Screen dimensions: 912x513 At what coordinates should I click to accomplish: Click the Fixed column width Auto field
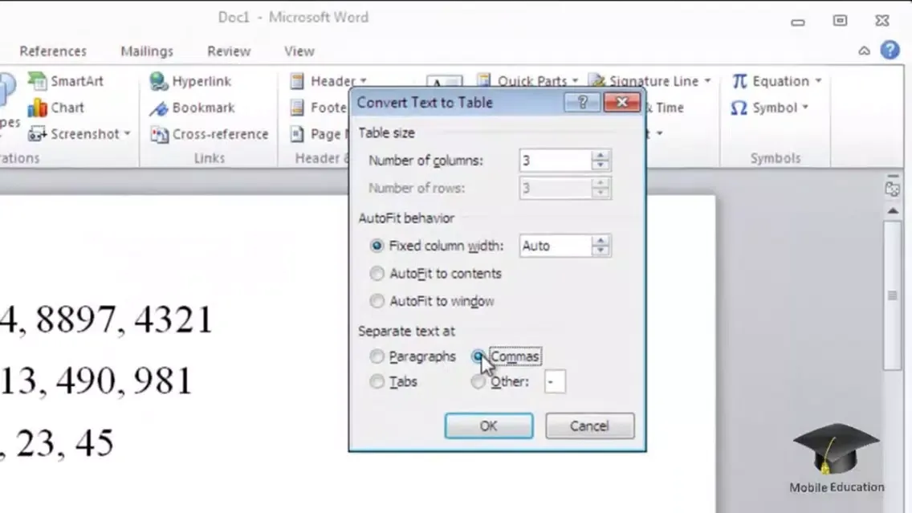pos(555,246)
